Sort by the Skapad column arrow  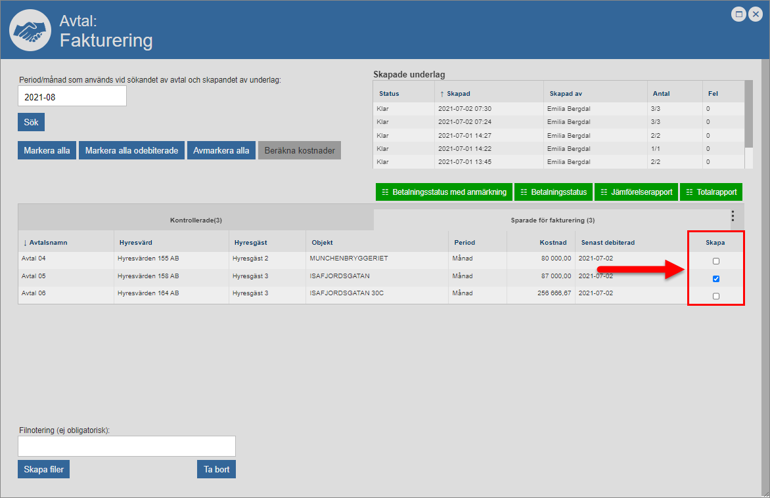[x=442, y=94]
